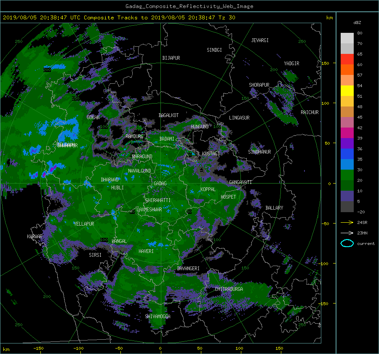Select the KUSTAGI city label
This screenshot has width=379, height=354.
211,154
